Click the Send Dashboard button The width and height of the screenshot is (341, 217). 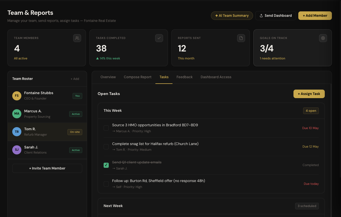(x=276, y=16)
